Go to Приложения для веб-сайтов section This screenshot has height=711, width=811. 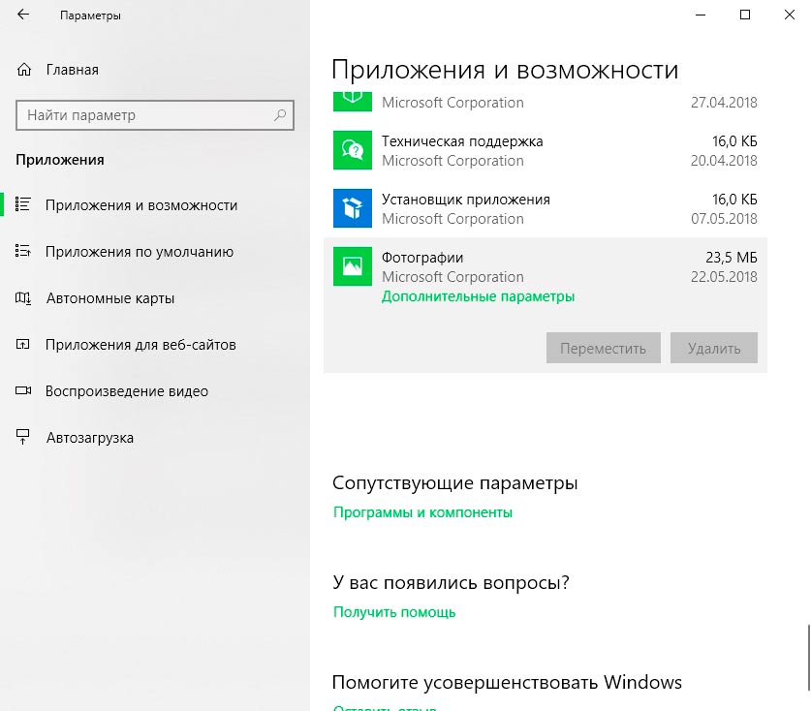(140, 345)
